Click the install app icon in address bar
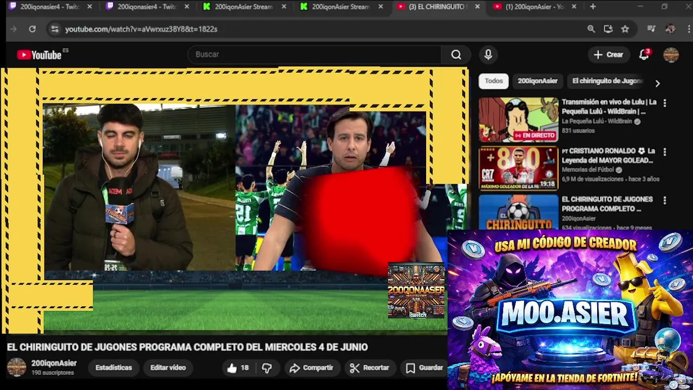693x390 pixels. (x=608, y=29)
